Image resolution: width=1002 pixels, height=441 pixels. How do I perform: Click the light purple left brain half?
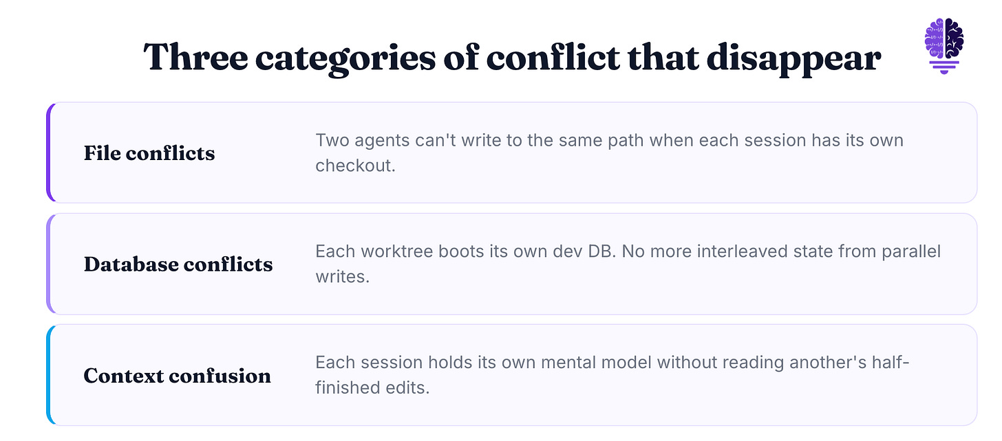tap(934, 38)
